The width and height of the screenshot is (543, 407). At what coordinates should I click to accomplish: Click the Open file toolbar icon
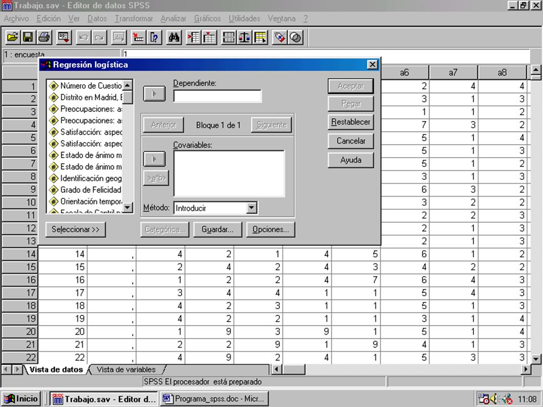pos(12,37)
